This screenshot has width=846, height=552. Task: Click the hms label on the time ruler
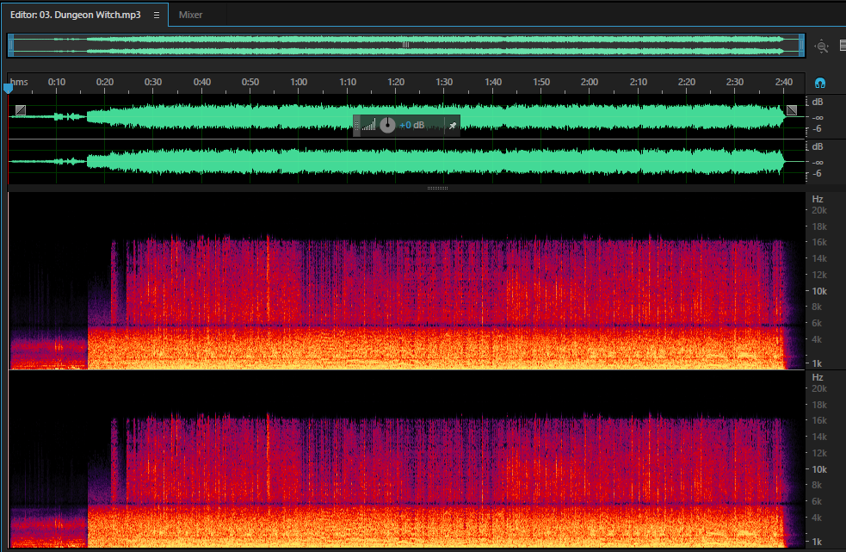tap(19, 82)
